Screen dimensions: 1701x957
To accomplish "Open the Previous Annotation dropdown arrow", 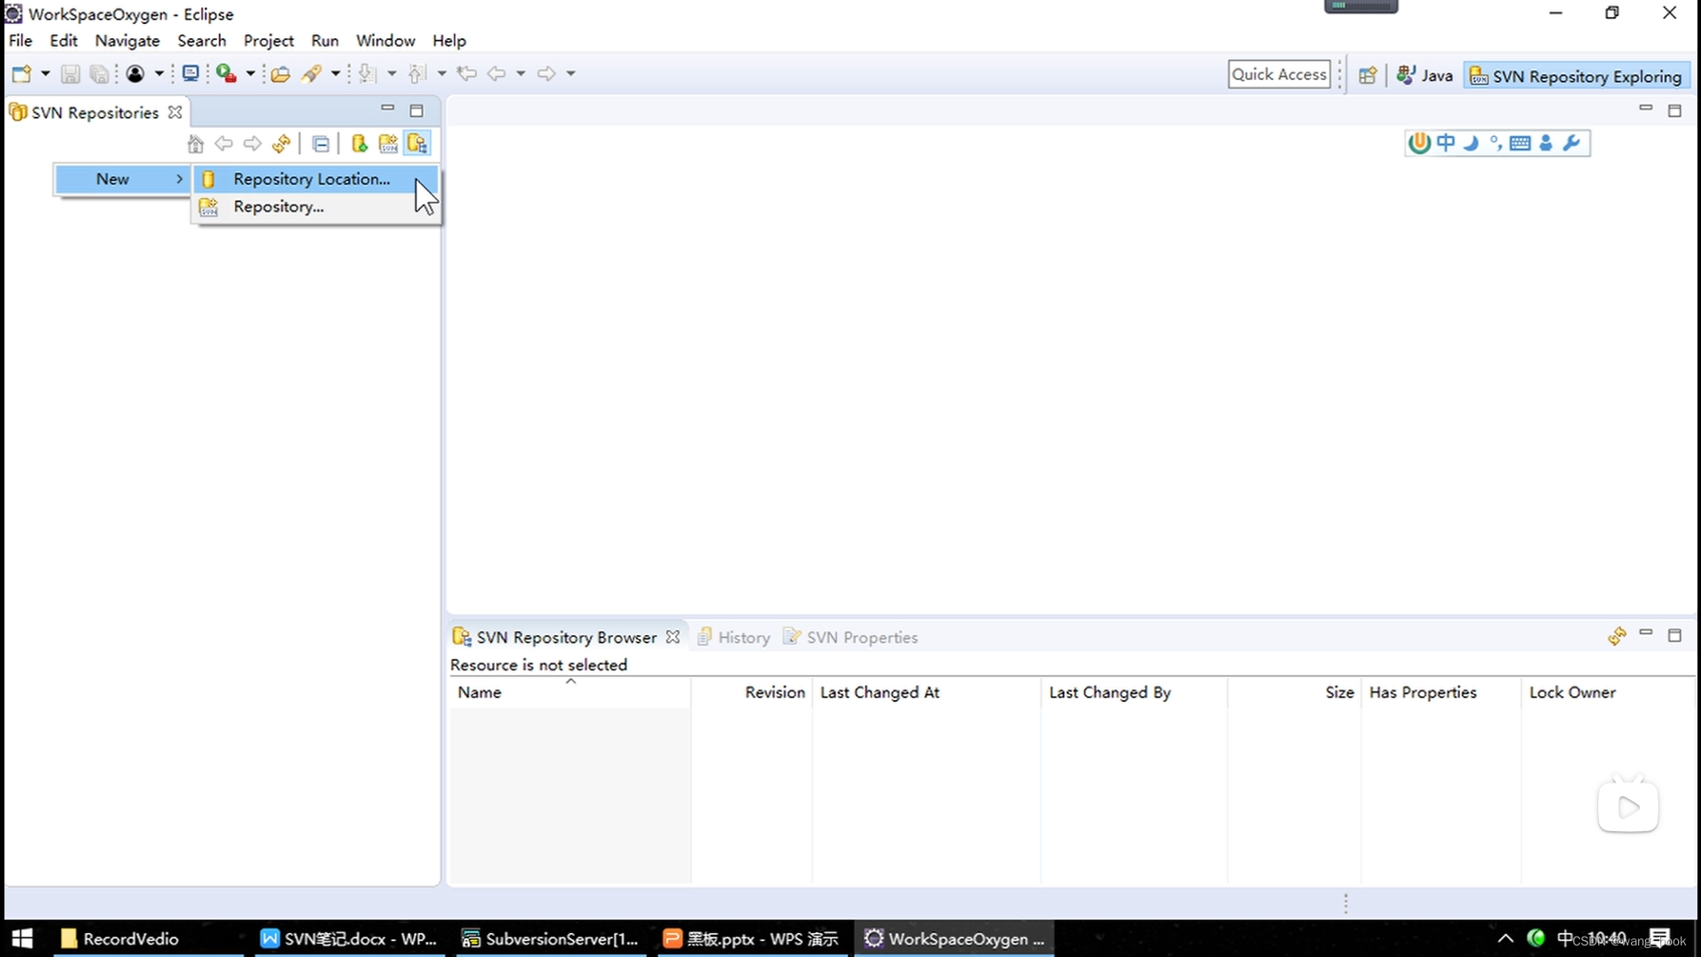I will (x=441, y=74).
